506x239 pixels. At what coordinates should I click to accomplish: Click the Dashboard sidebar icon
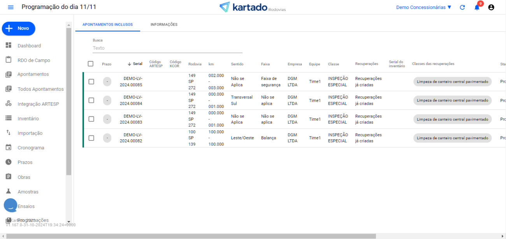click(x=9, y=45)
